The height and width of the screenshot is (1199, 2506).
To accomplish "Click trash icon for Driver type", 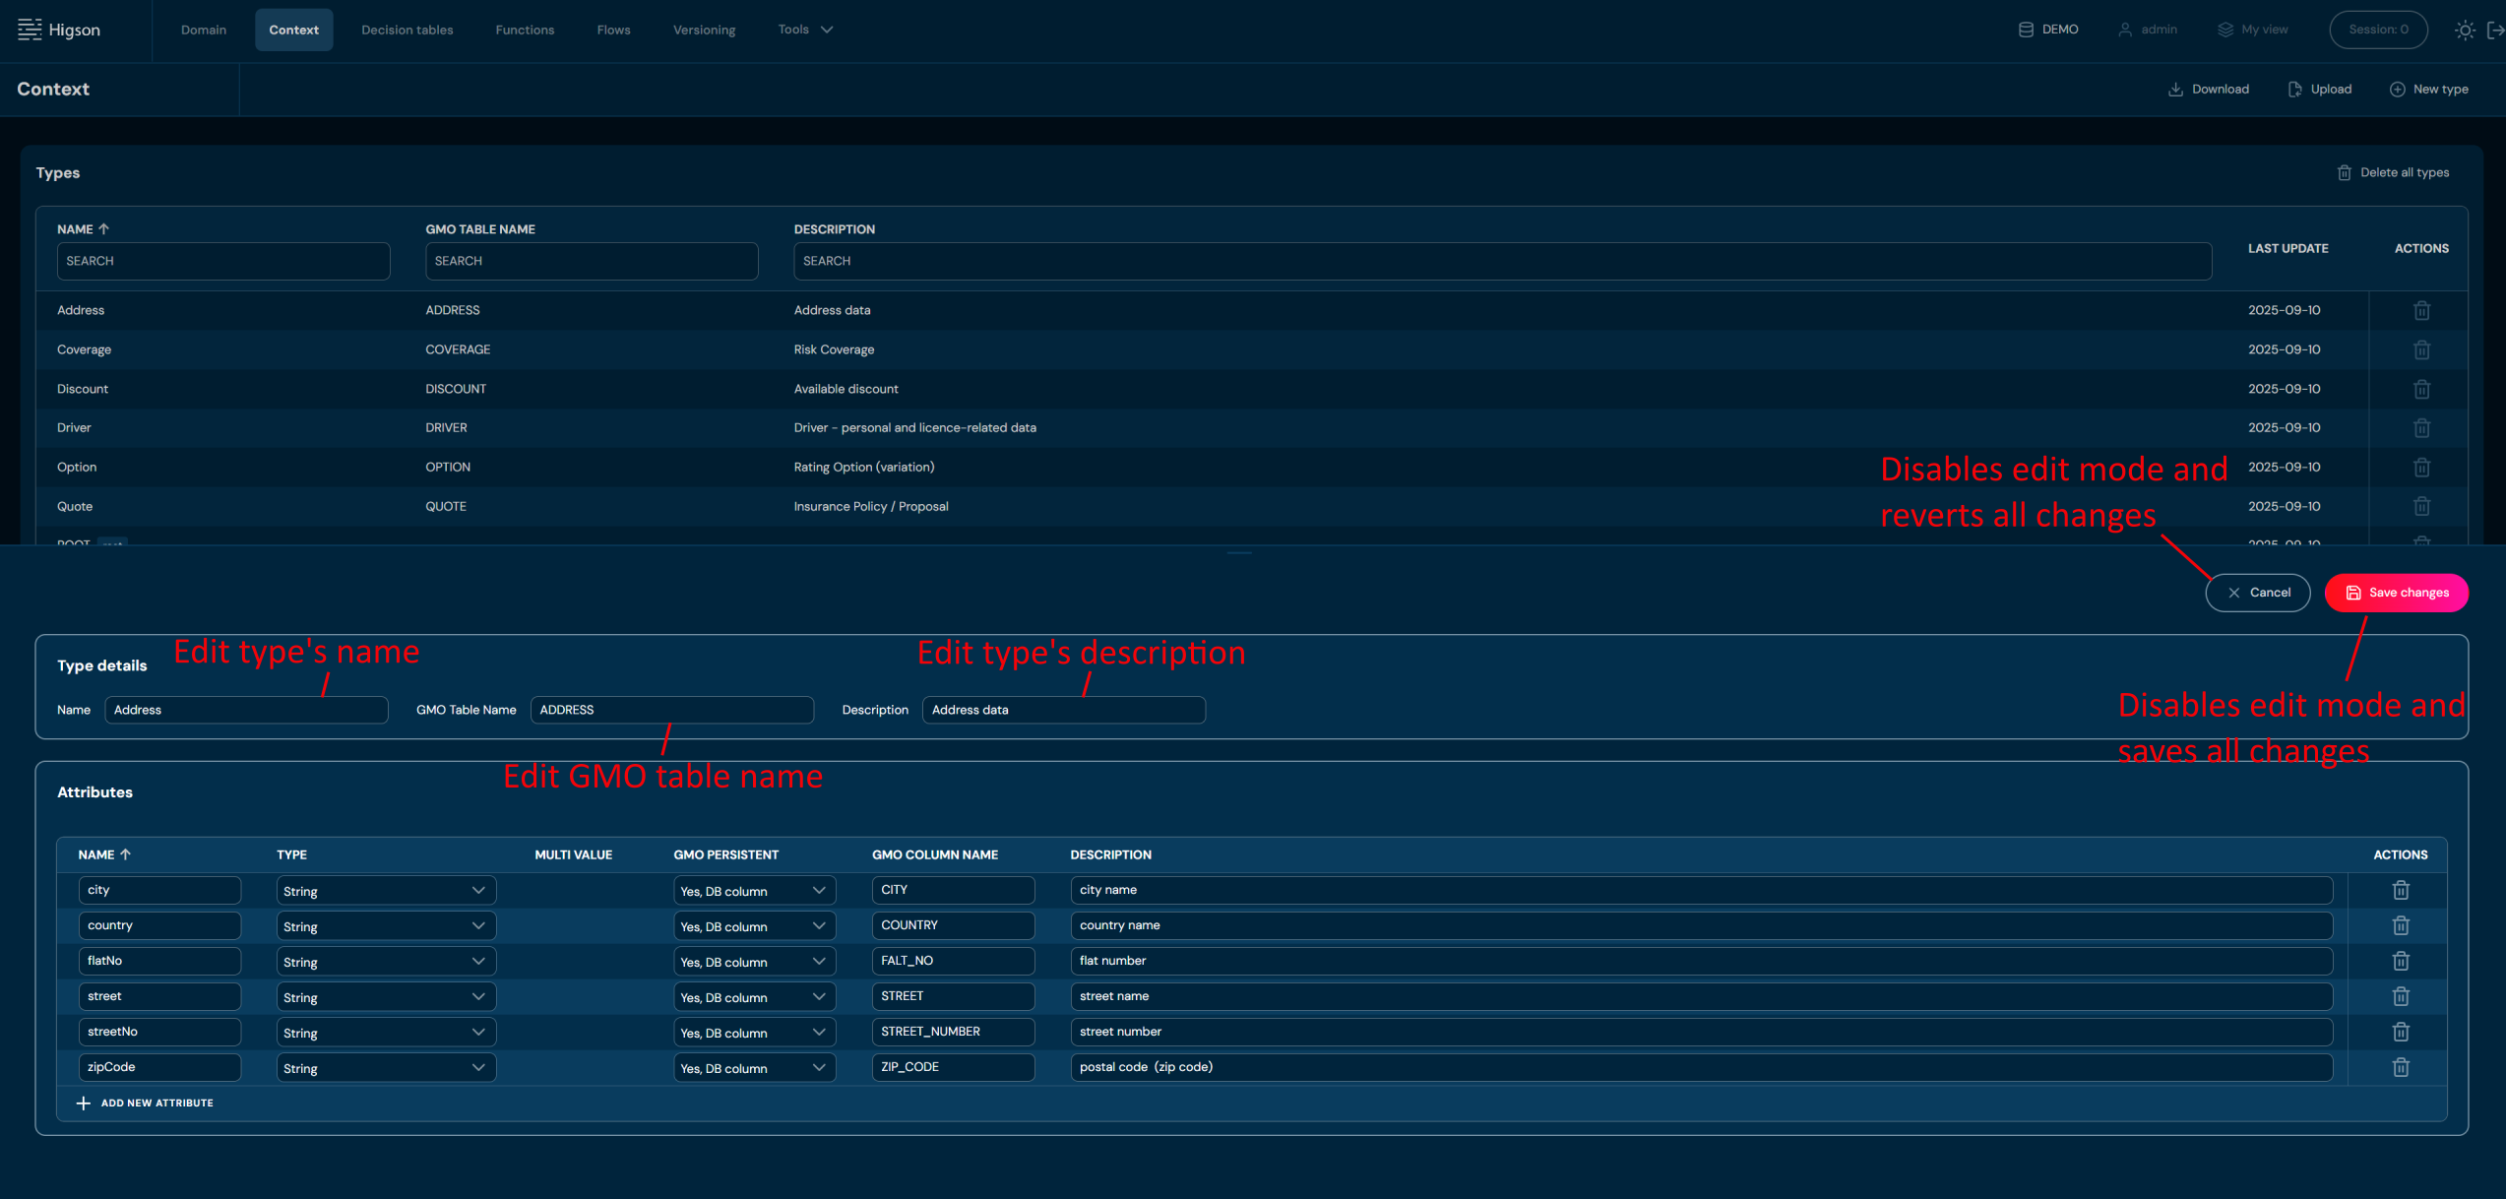I will [x=2421, y=428].
